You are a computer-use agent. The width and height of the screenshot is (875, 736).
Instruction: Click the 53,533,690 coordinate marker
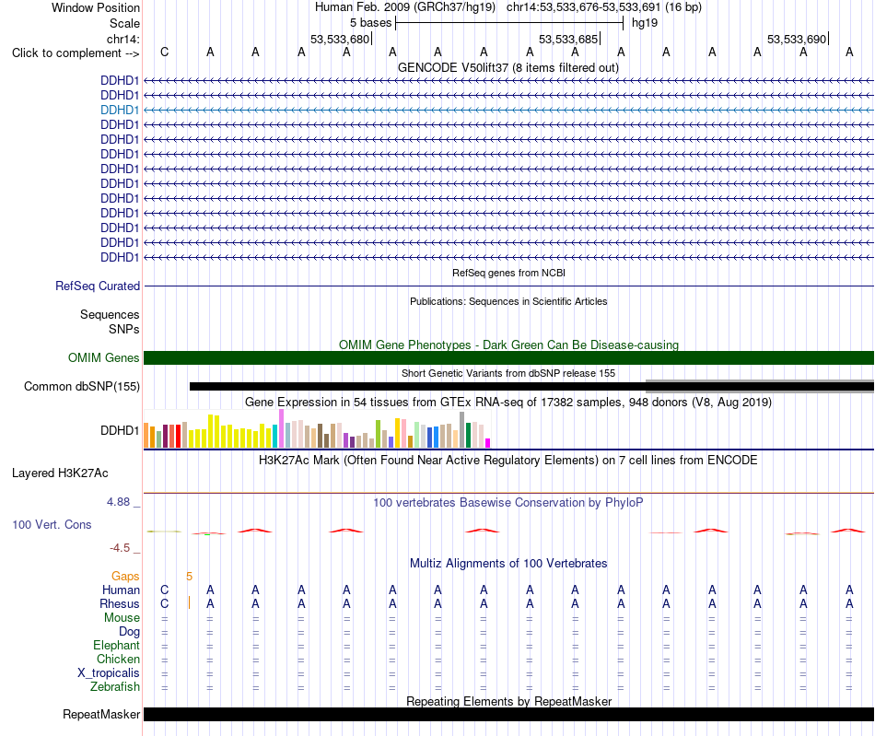(x=797, y=39)
